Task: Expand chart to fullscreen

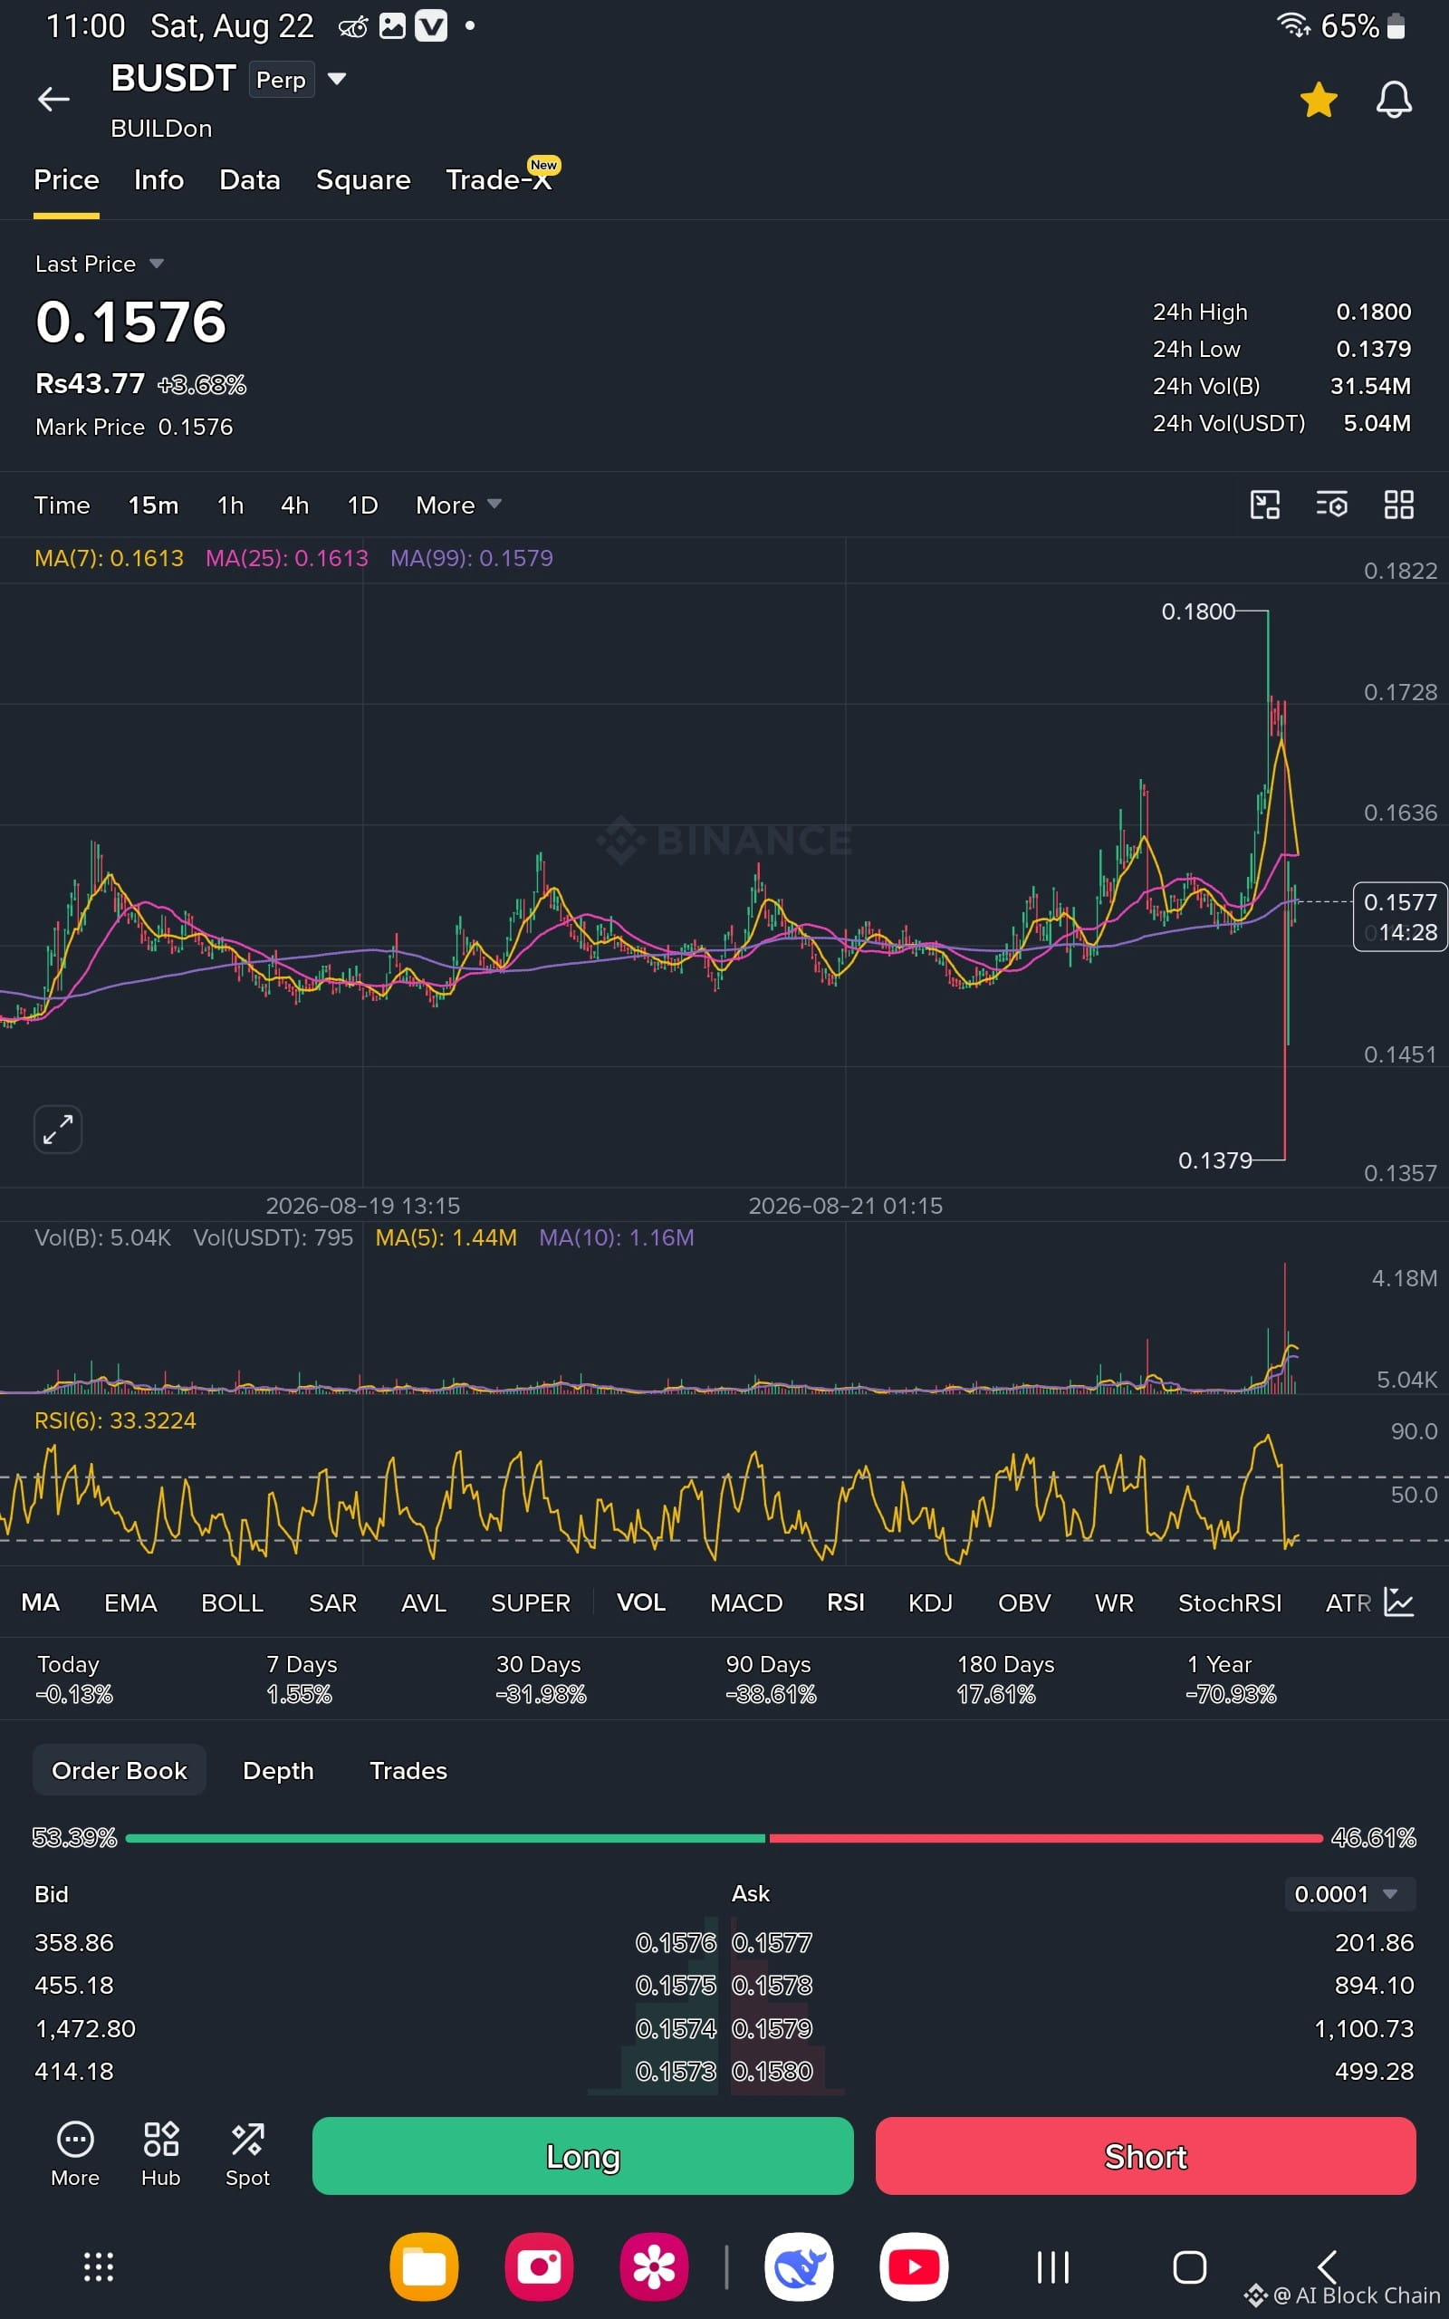Action: click(x=57, y=1130)
